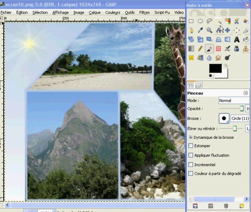The height and width of the screenshot is (212, 251).
Task: Select the Shear tool
Action: tap(209, 39)
